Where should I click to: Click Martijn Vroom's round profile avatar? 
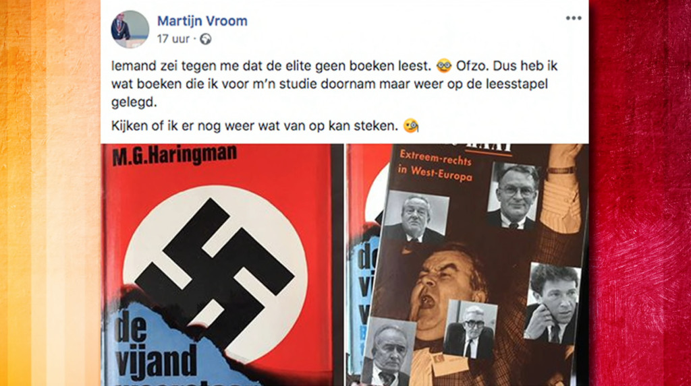point(130,30)
